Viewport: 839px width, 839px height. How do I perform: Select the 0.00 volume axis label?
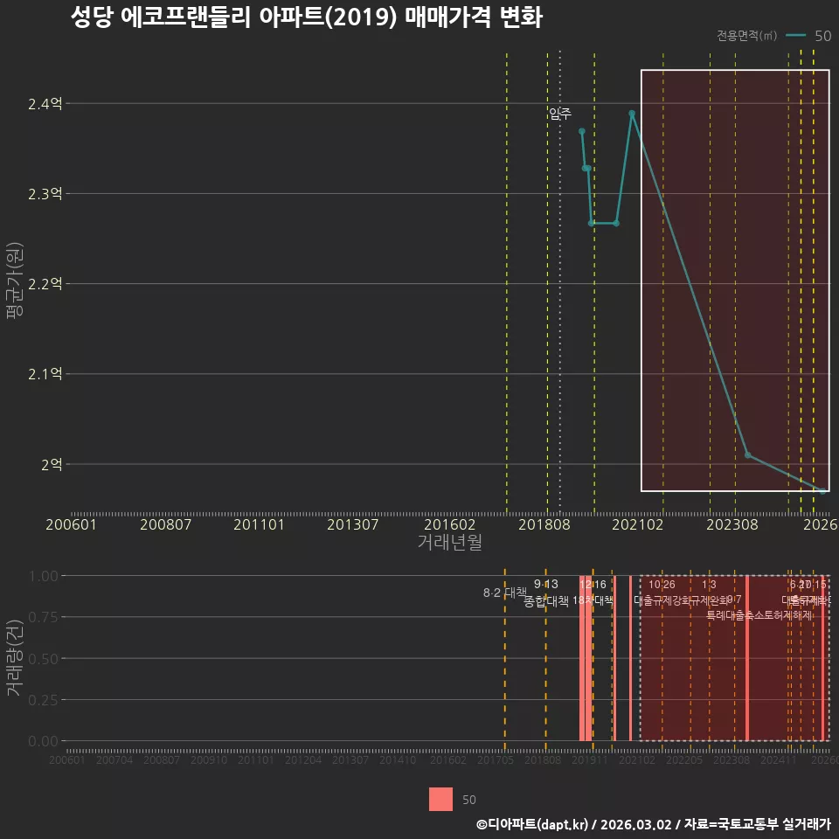(44, 741)
